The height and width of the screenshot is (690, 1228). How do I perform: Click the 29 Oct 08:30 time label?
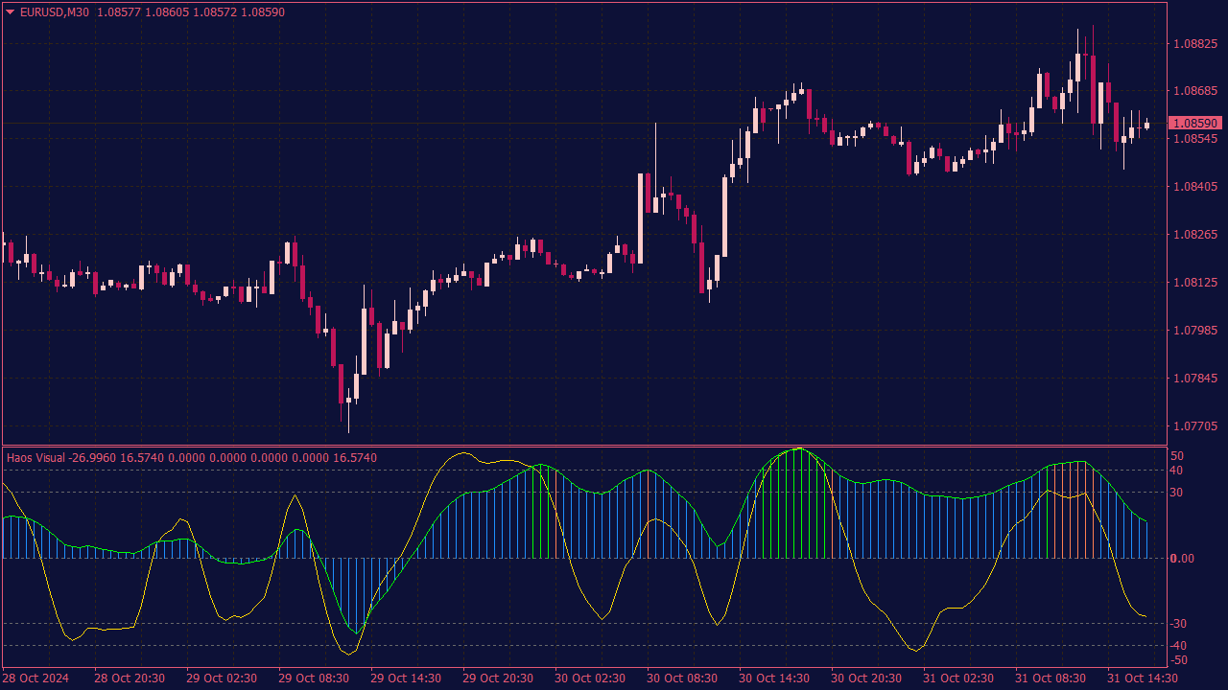[314, 678]
